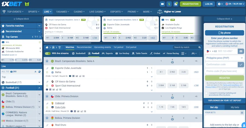Favorite the NHL Minnesota Wild game star

point(40,42)
